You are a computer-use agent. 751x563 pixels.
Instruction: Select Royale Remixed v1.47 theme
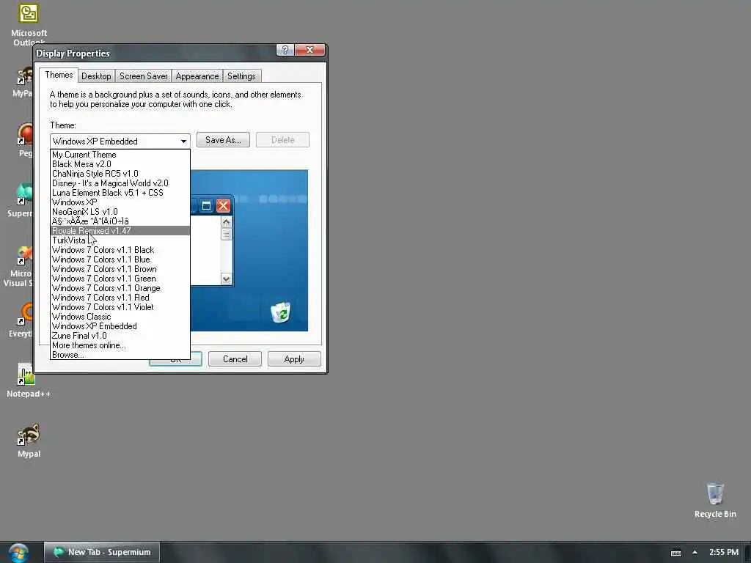pyautogui.click(x=120, y=231)
